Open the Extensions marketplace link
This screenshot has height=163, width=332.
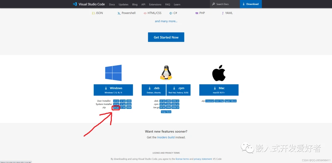point(155,4)
